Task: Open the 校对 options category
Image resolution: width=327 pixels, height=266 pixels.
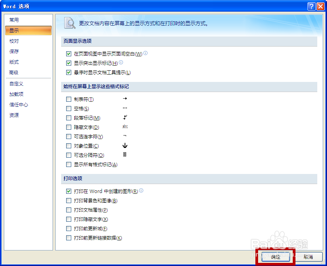Action: (x=28, y=41)
